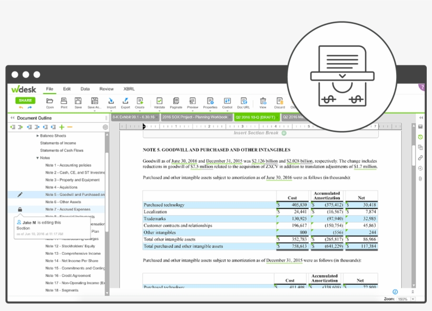Open the Properties dropdown arrow
This screenshot has height=311, width=432.
[x=210, y=111]
